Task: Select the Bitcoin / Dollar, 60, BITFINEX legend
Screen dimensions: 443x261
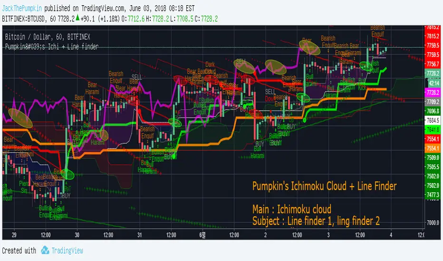Action: [x=48, y=37]
